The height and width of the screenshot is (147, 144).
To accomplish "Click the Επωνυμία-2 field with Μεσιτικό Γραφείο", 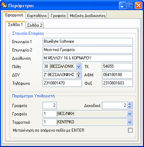I will [x=88, y=50].
